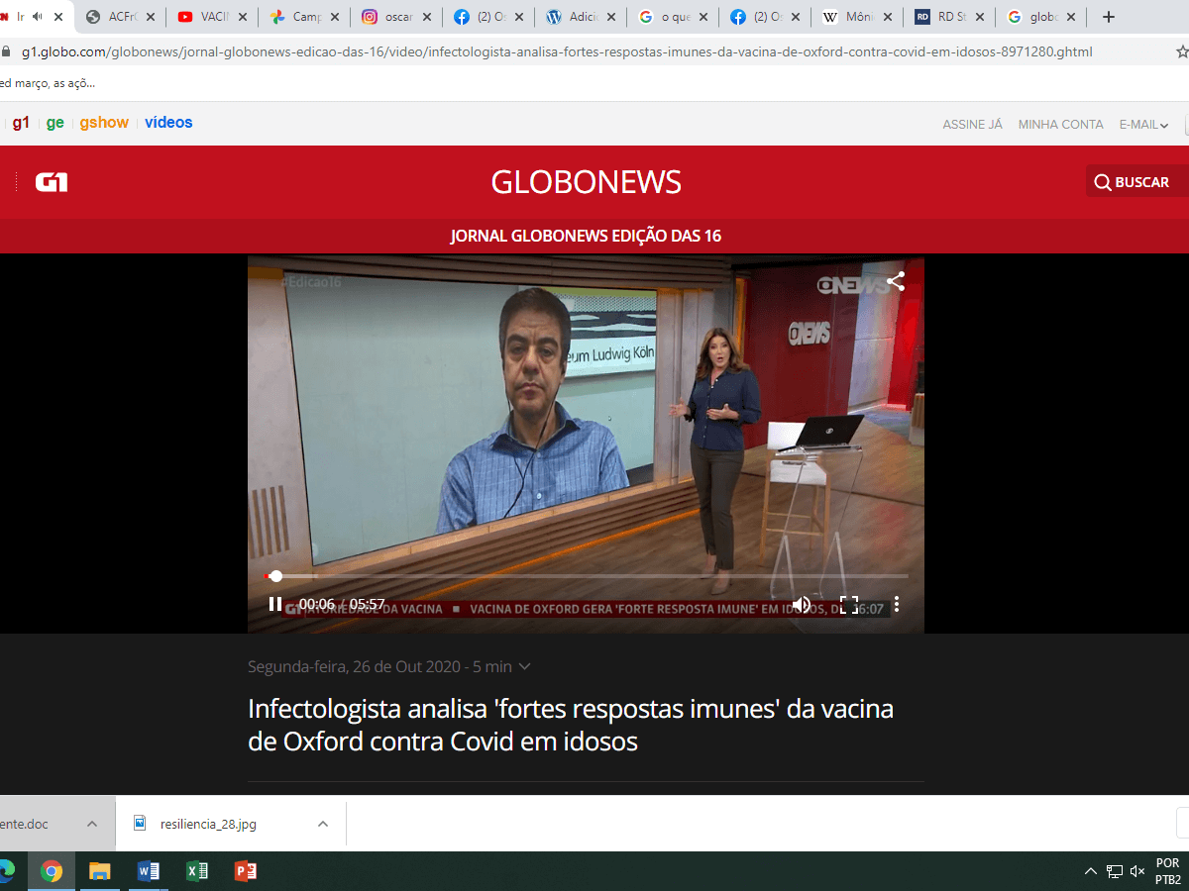Click the muted speaker icon in system tray

1137,871
